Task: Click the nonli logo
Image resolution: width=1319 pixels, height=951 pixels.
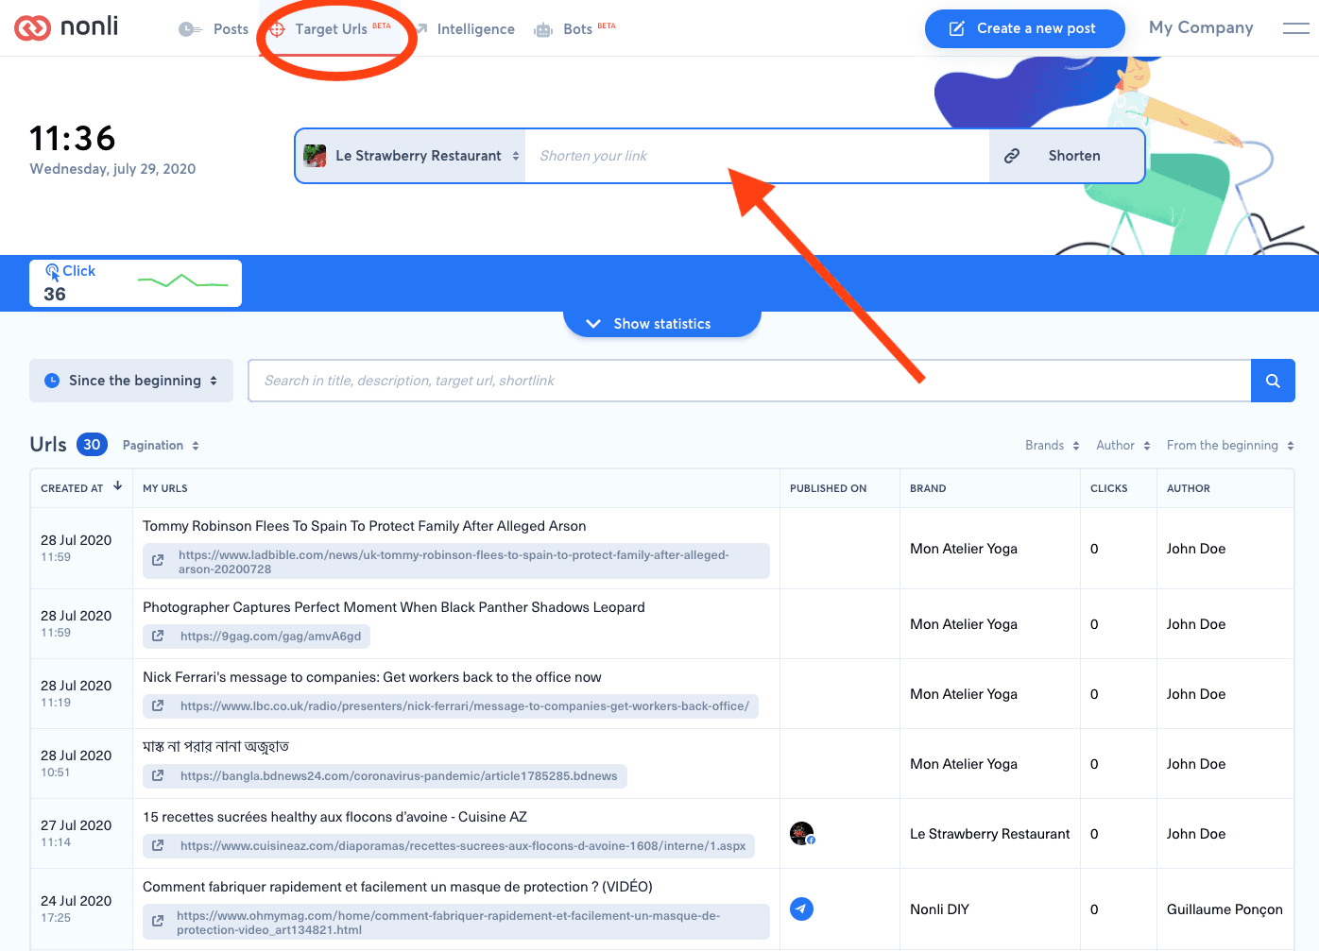Action: 66,27
